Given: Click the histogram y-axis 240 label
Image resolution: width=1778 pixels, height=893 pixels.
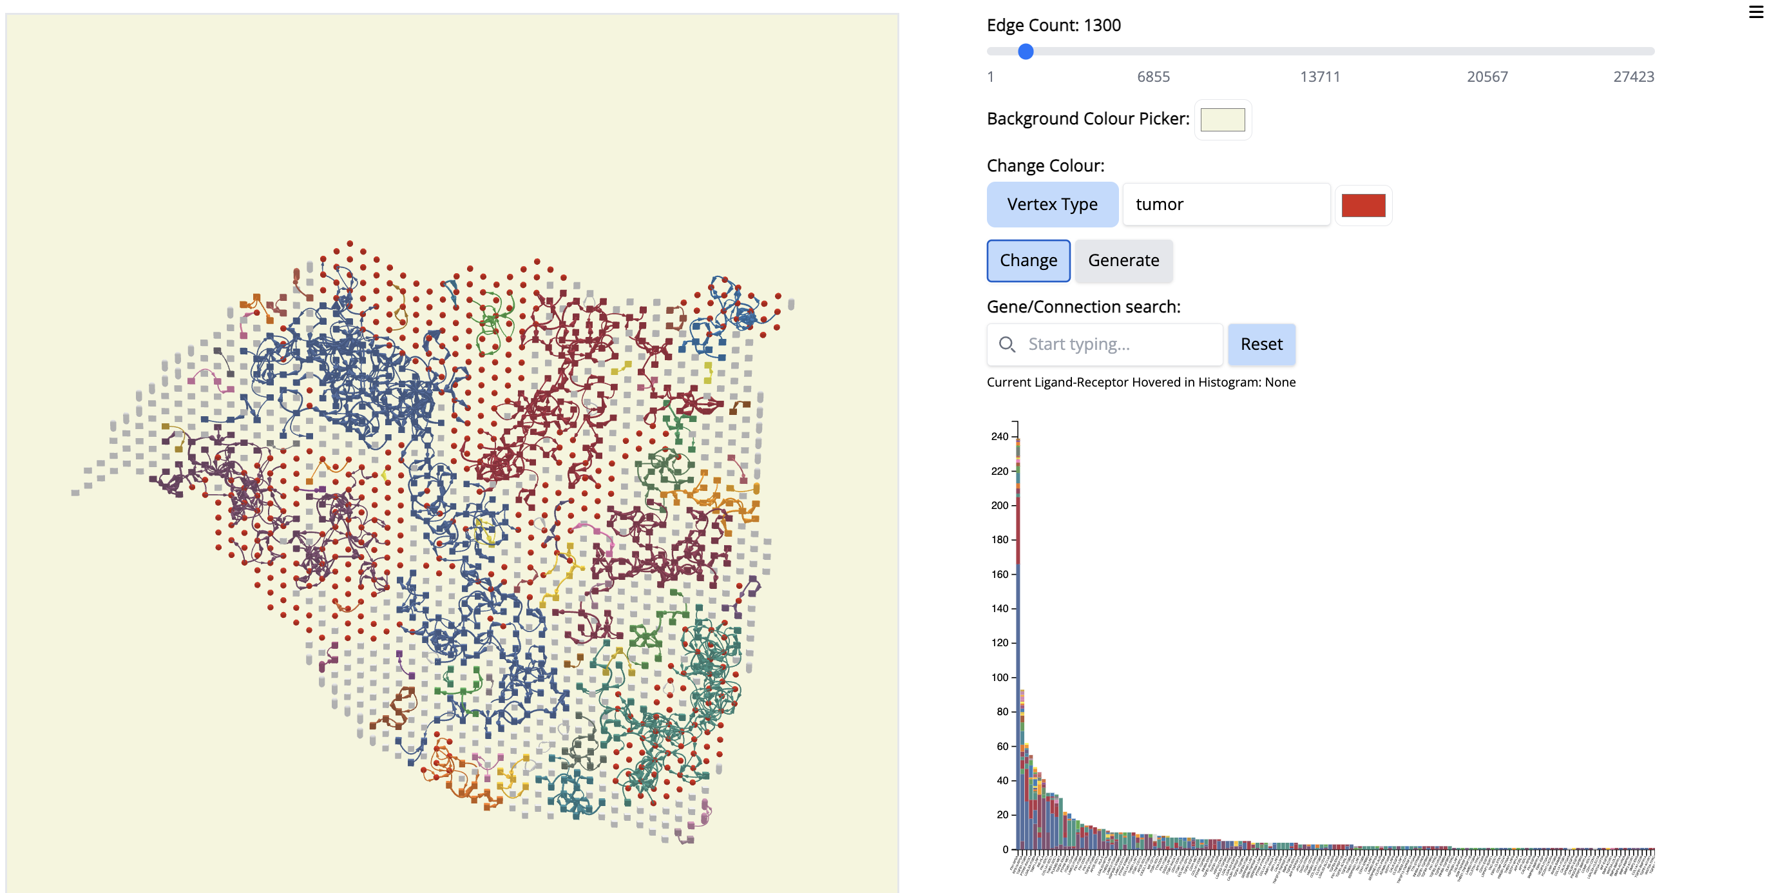Looking at the screenshot, I should tap(999, 436).
